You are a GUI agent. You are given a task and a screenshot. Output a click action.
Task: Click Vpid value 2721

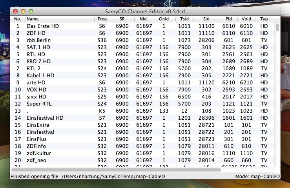pos(246,75)
